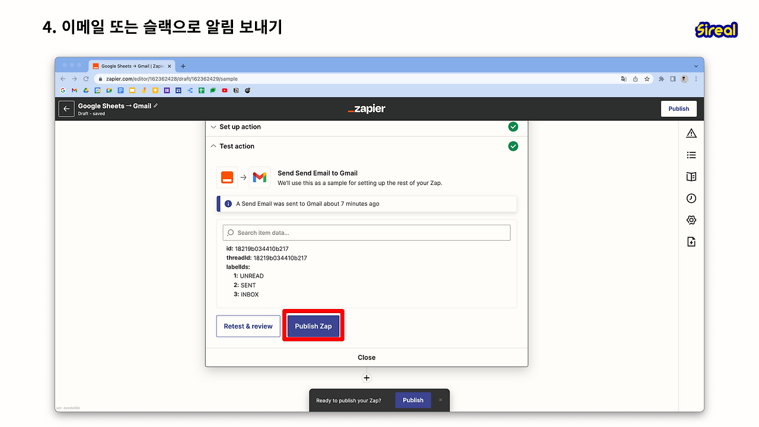Click the labelIds field name
Viewport: 759px width, 427px height.
click(238, 267)
